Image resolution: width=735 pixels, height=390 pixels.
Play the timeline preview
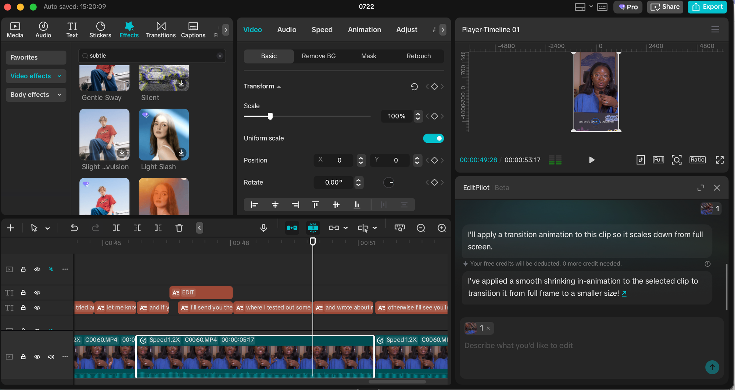pyautogui.click(x=591, y=160)
